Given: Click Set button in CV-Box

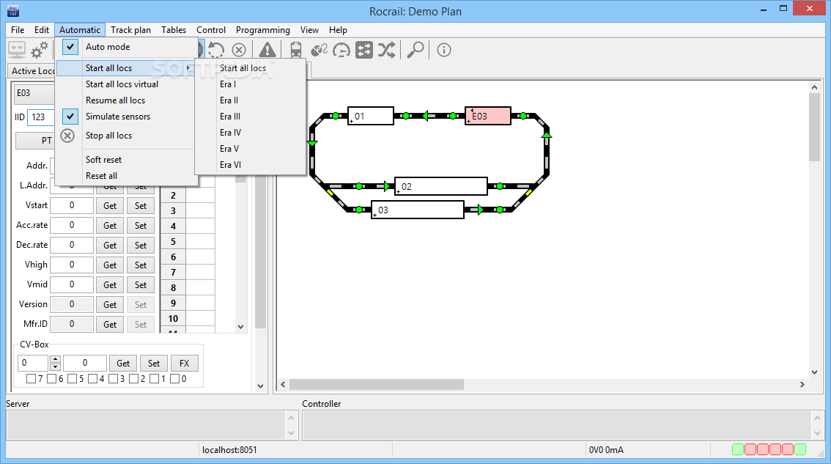Looking at the screenshot, I should pos(154,364).
